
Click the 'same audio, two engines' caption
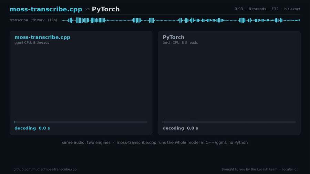[86, 142]
